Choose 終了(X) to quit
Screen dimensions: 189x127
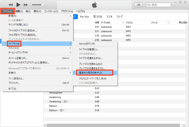point(38,89)
